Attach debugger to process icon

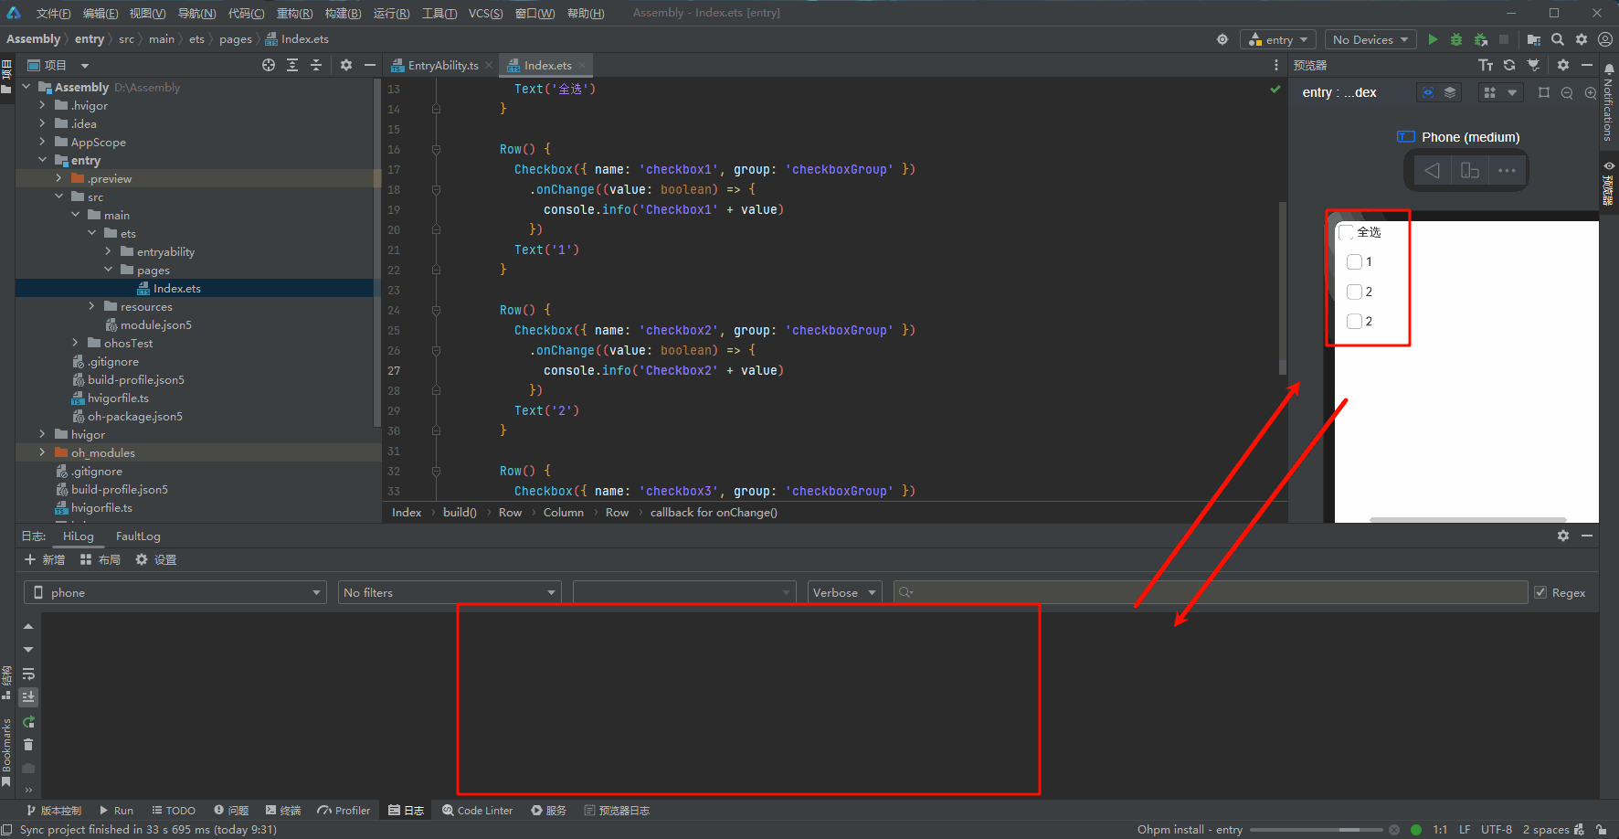click(x=1481, y=39)
